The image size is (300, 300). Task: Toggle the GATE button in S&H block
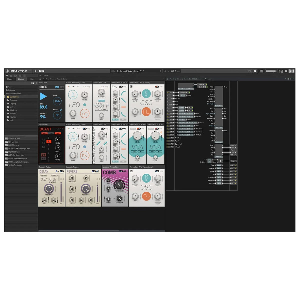coord(101,101)
